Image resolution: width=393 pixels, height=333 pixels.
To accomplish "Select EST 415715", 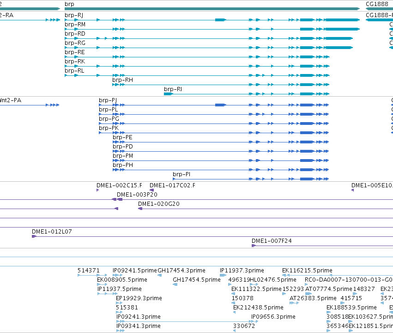I will [x=351, y=298].
